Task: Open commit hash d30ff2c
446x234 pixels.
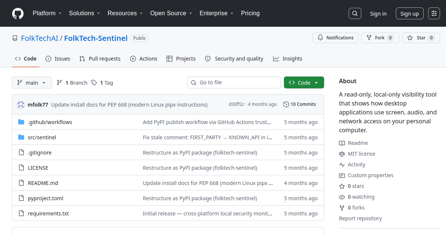Action: pyautogui.click(x=237, y=104)
